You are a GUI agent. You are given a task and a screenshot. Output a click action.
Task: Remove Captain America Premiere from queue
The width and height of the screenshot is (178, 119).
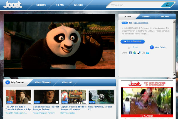(85, 102)
